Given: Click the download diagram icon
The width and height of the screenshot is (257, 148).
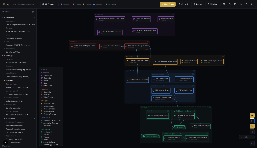Looking at the screenshot, I should [x=252, y=132].
